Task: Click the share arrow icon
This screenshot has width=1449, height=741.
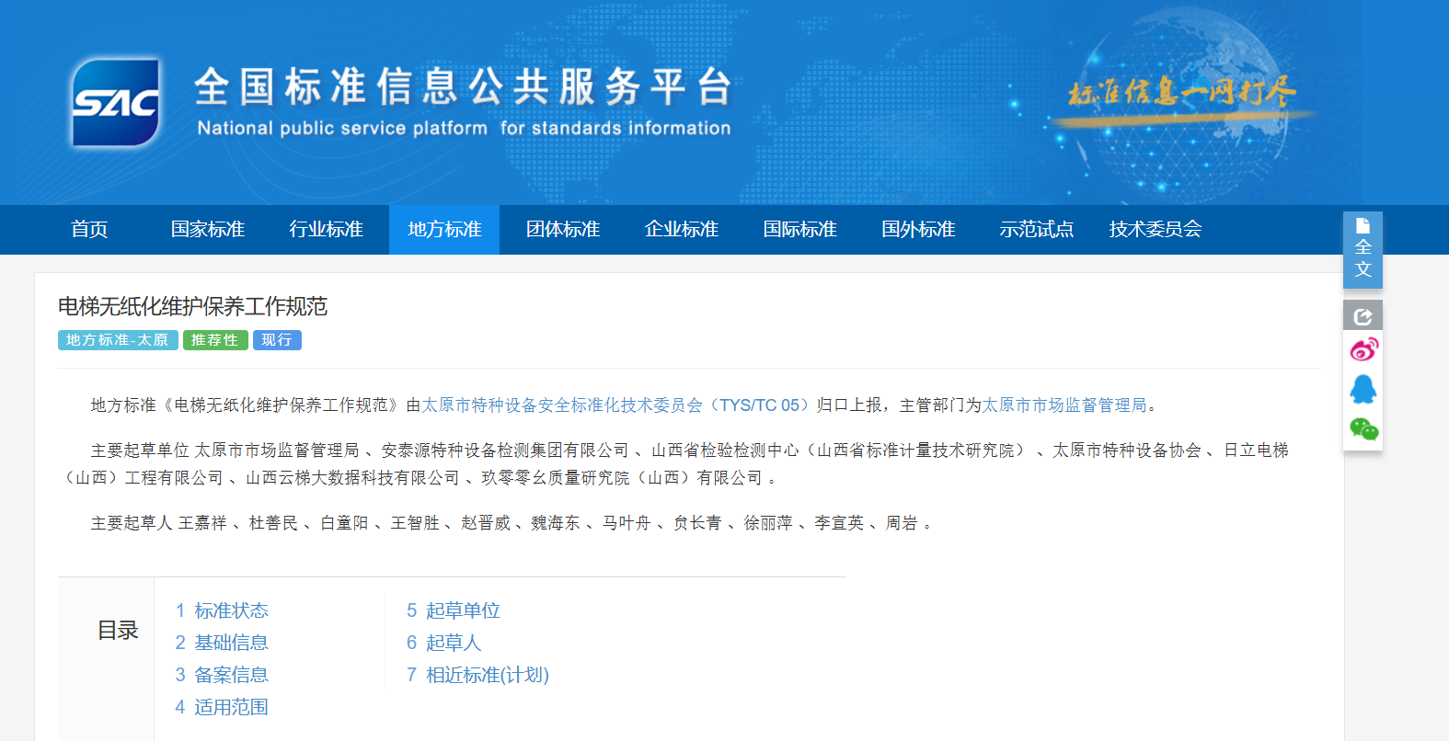Action: tap(1363, 315)
